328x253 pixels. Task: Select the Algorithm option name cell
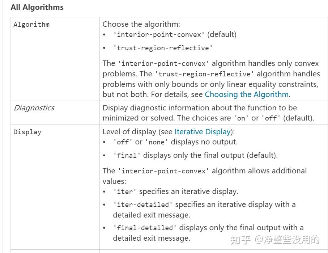[x=31, y=25]
